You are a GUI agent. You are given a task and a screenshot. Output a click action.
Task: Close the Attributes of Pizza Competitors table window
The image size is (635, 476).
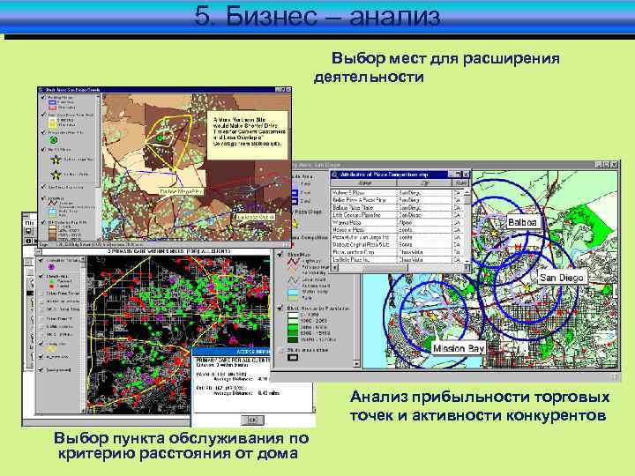[x=467, y=174]
